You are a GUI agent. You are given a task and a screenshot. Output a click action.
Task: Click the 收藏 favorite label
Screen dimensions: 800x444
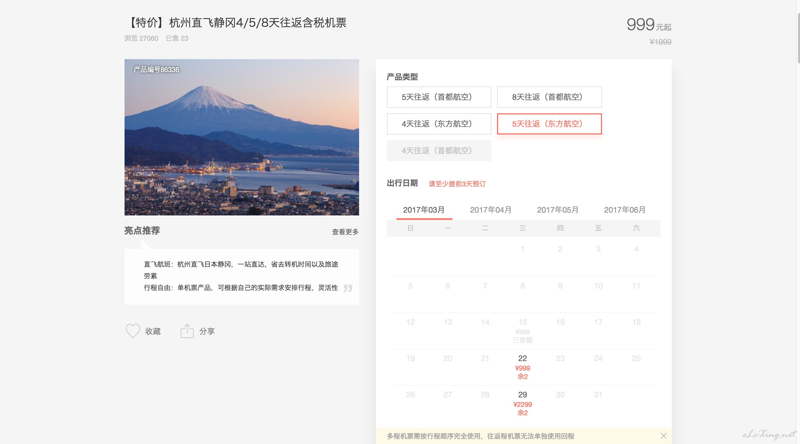pos(153,331)
